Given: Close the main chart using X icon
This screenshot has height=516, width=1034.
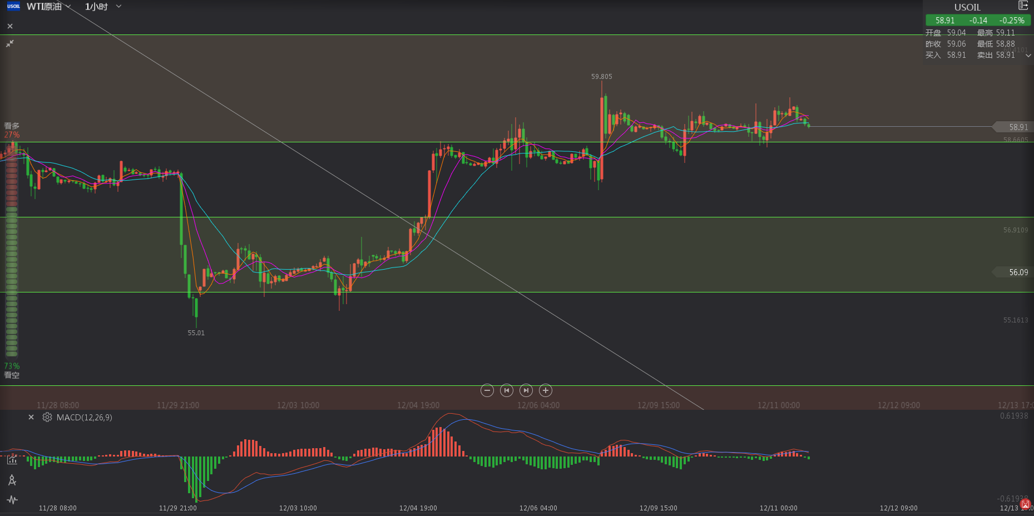Looking at the screenshot, I should pos(10,26).
